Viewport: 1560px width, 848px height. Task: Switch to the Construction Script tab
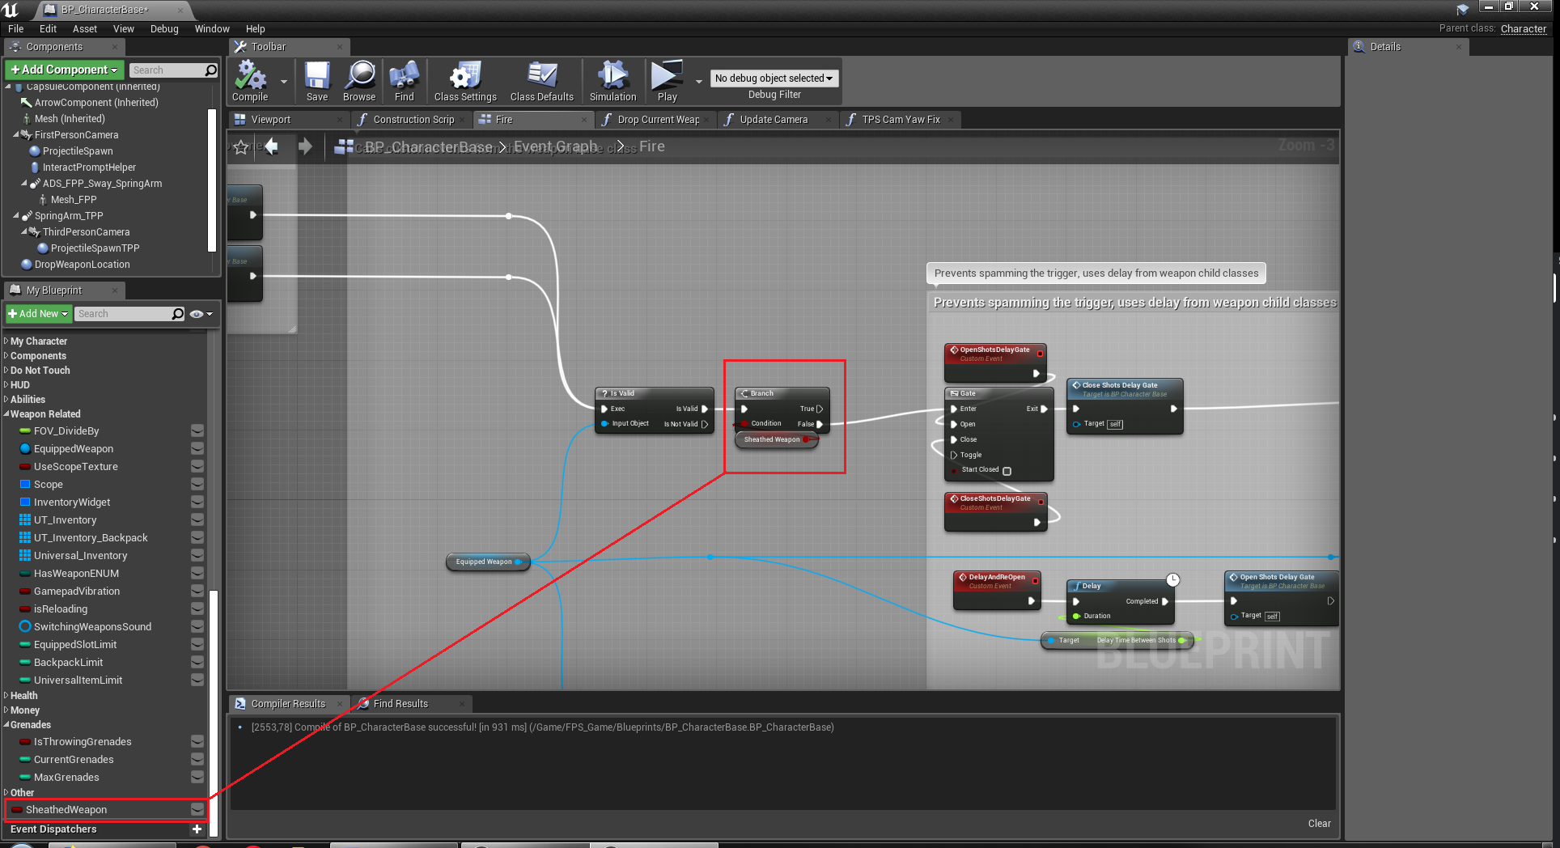point(413,120)
